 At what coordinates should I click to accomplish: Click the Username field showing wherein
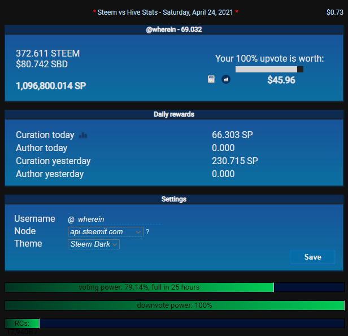119,219
